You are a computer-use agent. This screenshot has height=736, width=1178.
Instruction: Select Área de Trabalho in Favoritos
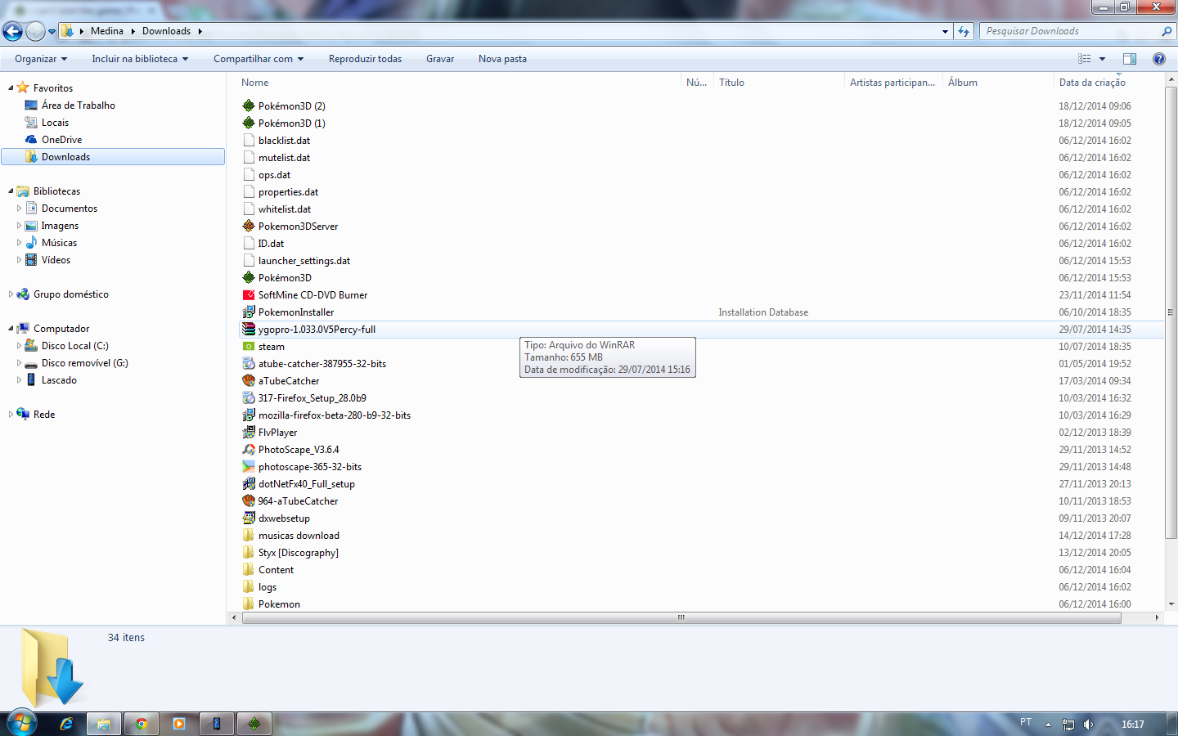coord(79,105)
